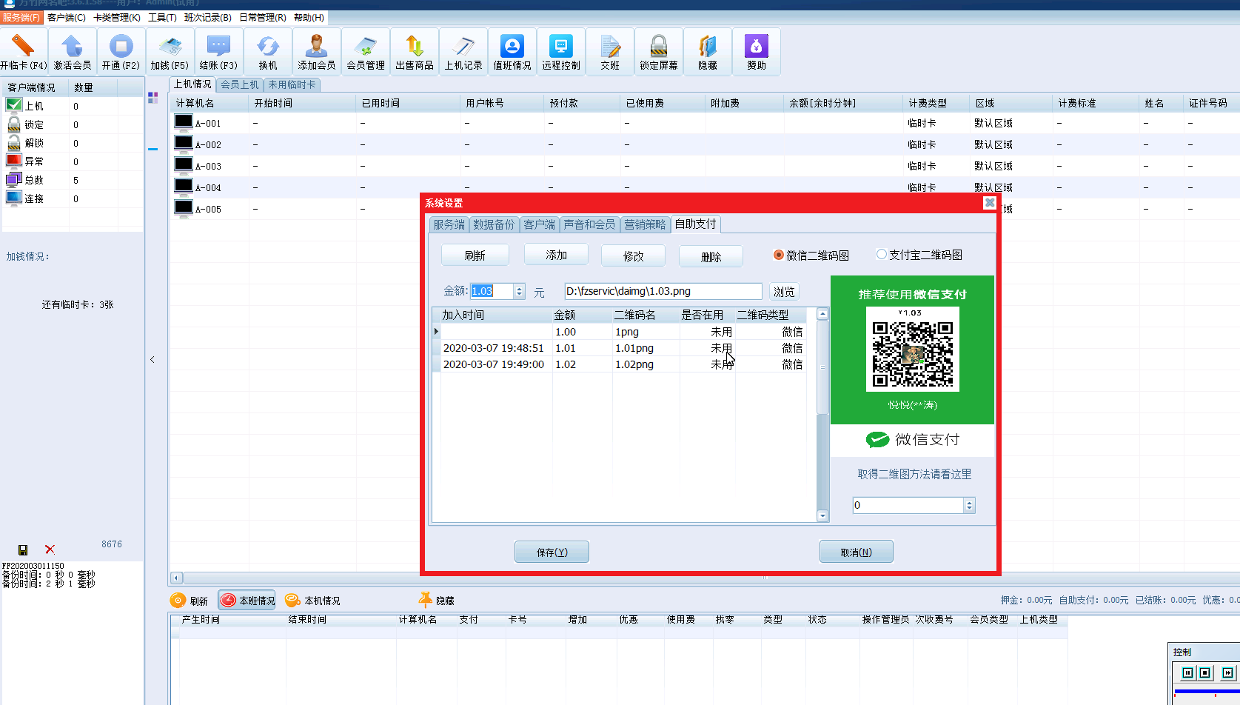Screen dimensions: 1240x705
Task: Open 会员管理 member management icon
Action: pos(366,51)
